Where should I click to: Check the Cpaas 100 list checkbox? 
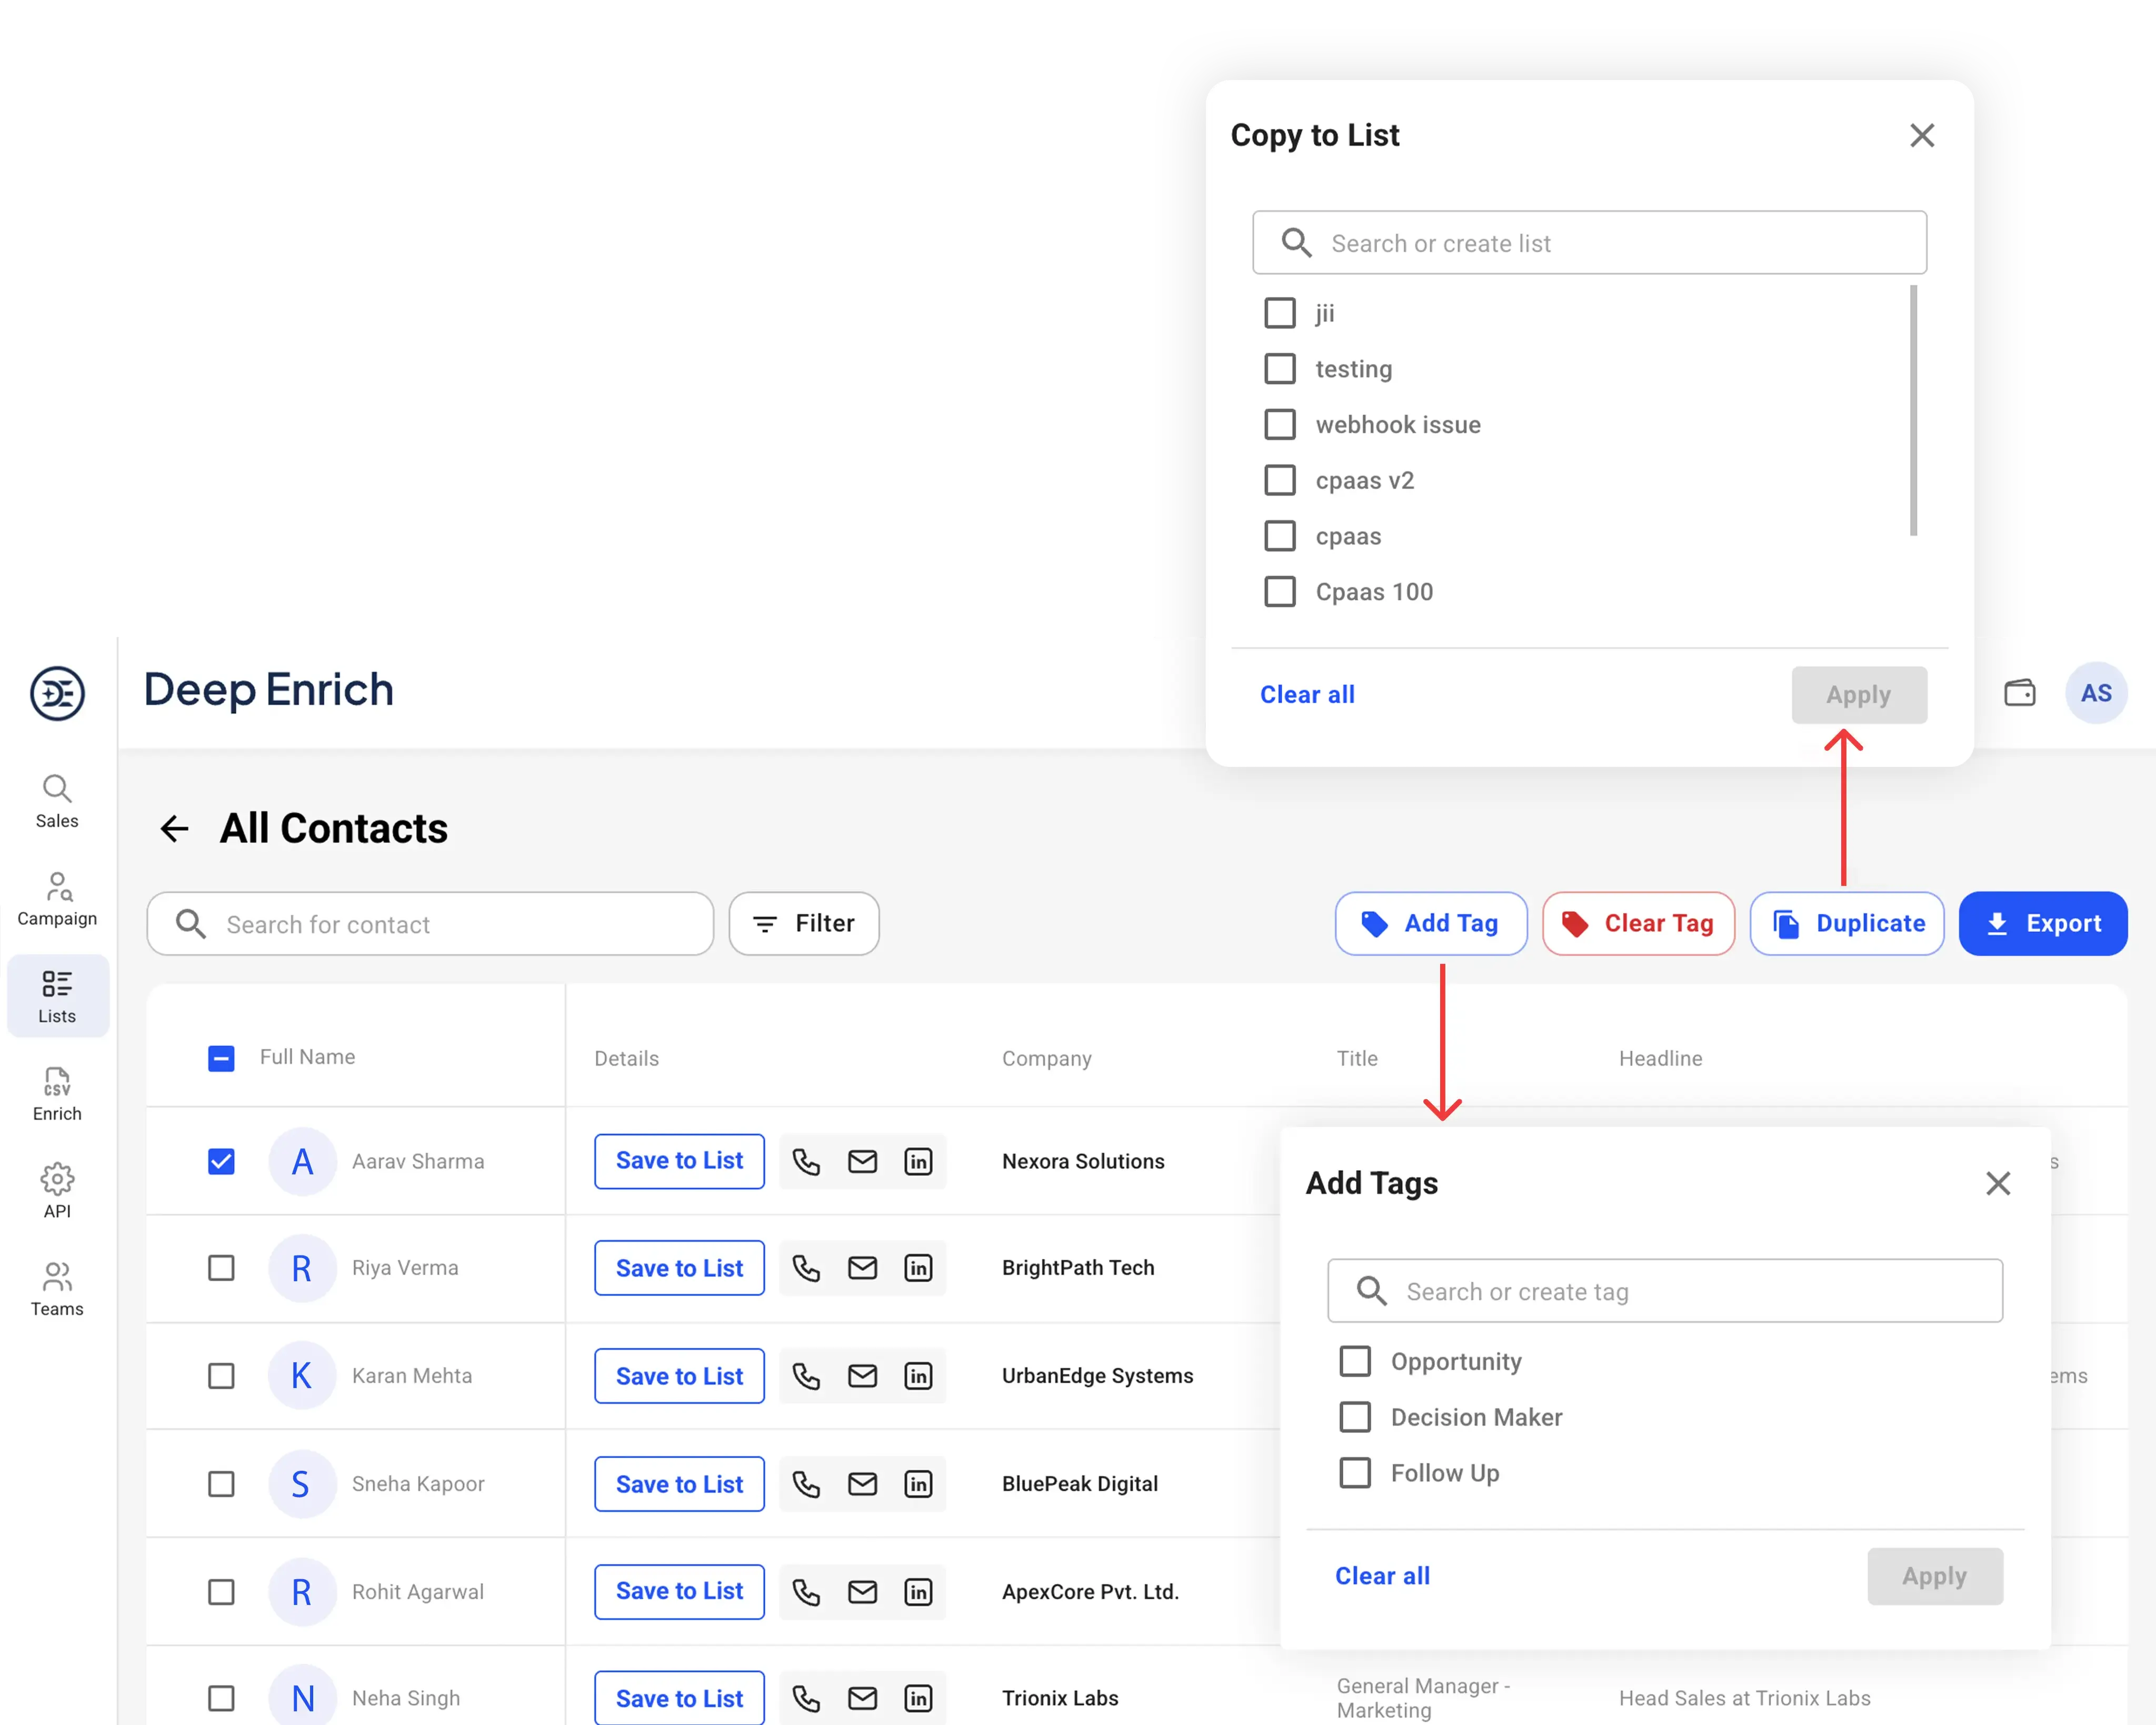pos(1280,592)
